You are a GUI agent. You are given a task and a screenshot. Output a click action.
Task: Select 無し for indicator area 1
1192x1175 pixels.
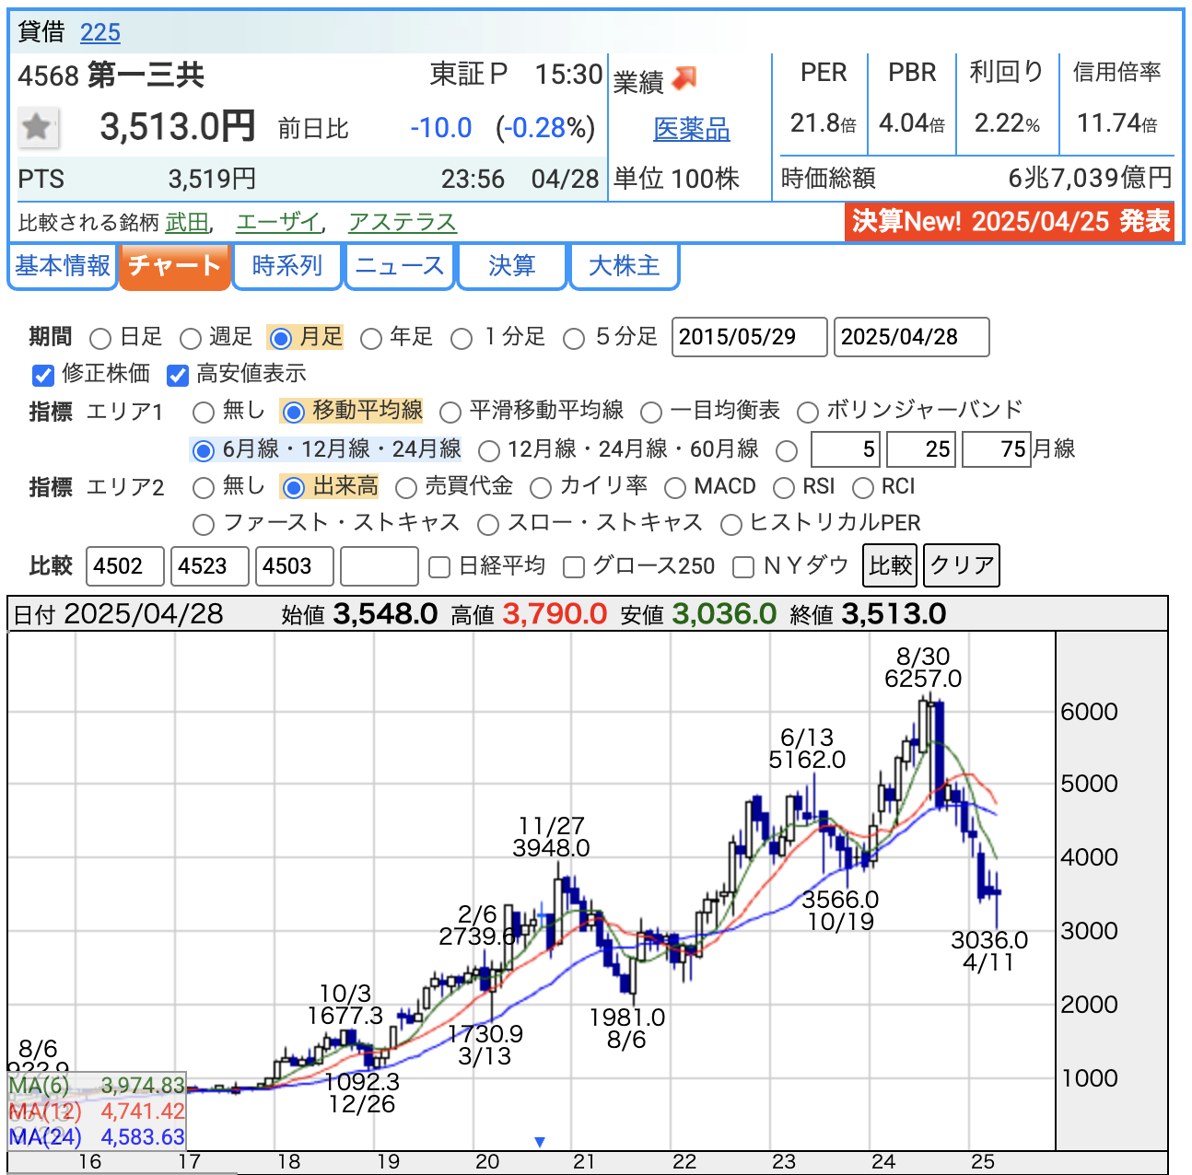coord(204,412)
